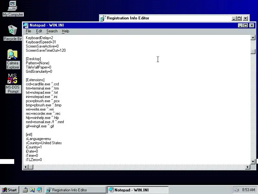This screenshot has width=258, height=194.
Task: Minimize the Notepad - WIN.INI window
Action: [240, 26]
